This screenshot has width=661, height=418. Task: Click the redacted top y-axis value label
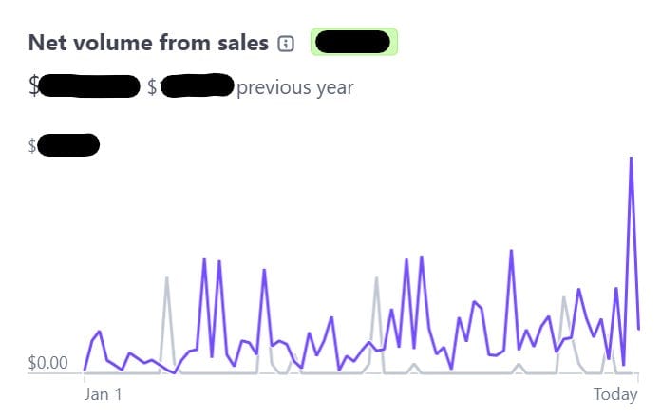[x=66, y=145]
